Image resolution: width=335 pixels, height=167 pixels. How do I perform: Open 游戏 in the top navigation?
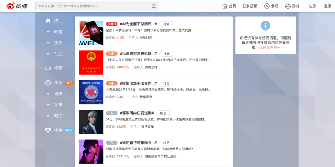pyautogui.click(x=296, y=6)
